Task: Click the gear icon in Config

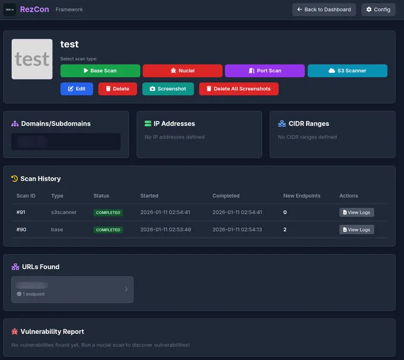Action: click(369, 9)
